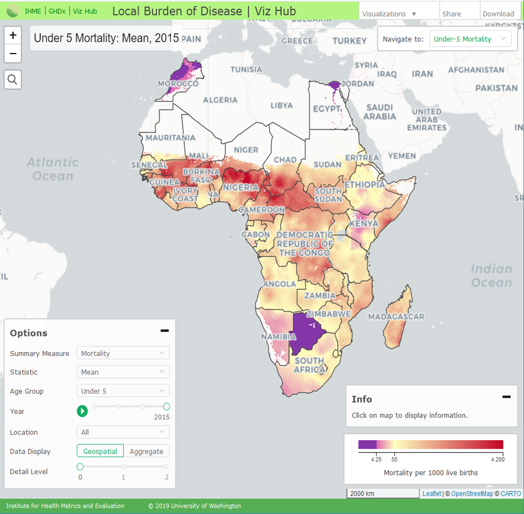524x514 pixels.
Task: Open the Age Group dropdown
Action: [x=123, y=391]
